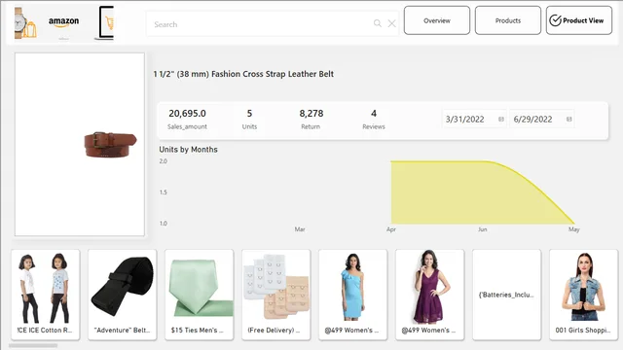Click the Return value 8,278
The width and height of the screenshot is (623, 350).
(x=311, y=114)
